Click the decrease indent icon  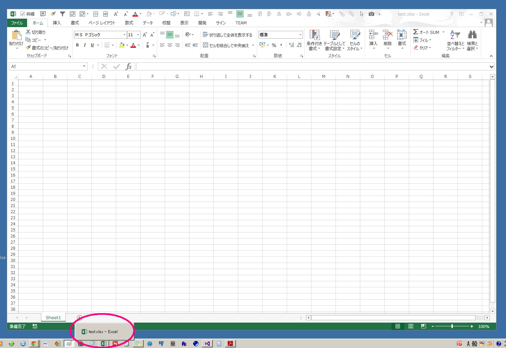coord(188,45)
